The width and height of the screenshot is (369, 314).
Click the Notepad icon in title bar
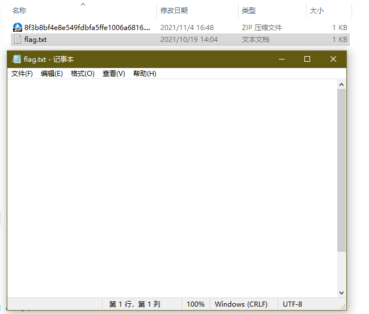[x=16, y=59]
